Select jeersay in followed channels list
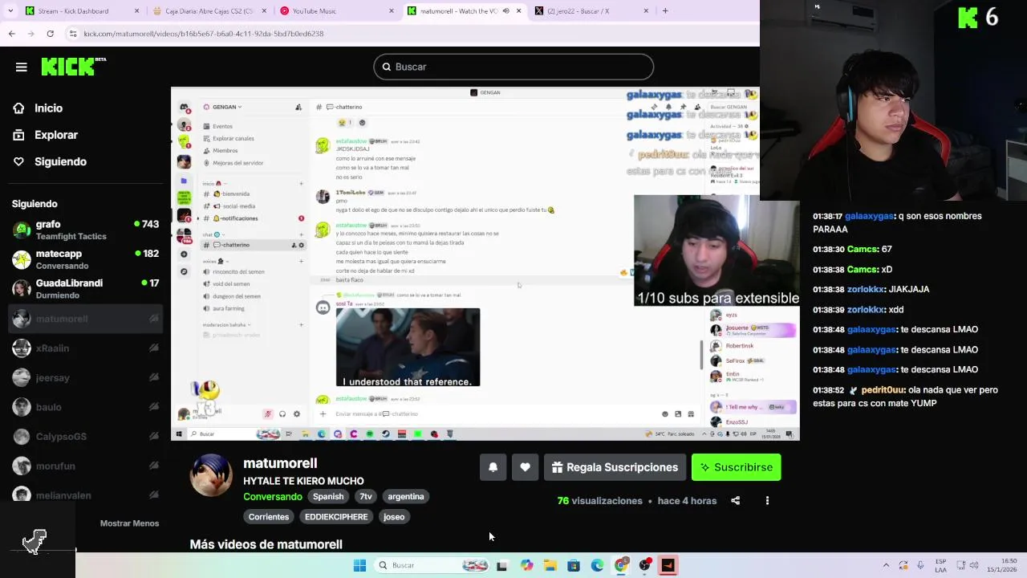Image resolution: width=1027 pixels, height=578 pixels. (85, 378)
